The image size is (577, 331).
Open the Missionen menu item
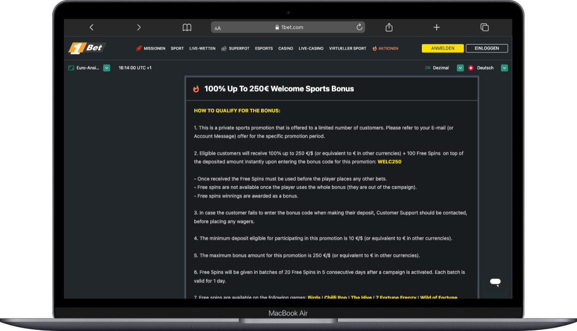(x=154, y=48)
